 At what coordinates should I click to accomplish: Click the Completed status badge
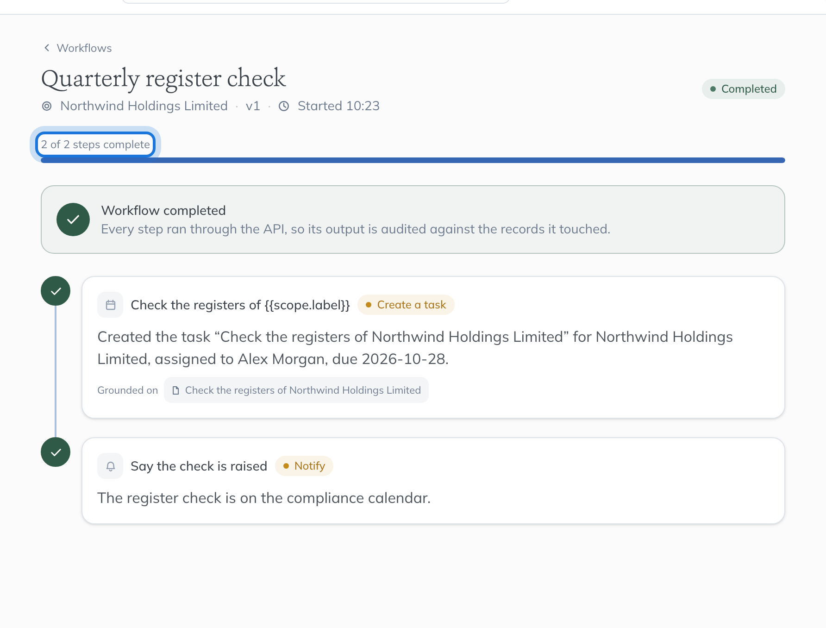pyautogui.click(x=744, y=89)
